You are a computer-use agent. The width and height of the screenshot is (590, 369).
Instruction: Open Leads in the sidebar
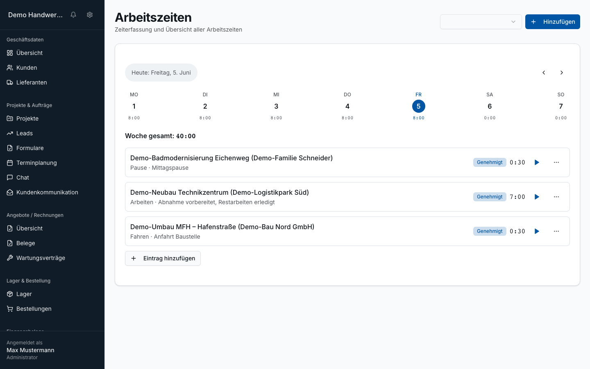click(x=52, y=133)
